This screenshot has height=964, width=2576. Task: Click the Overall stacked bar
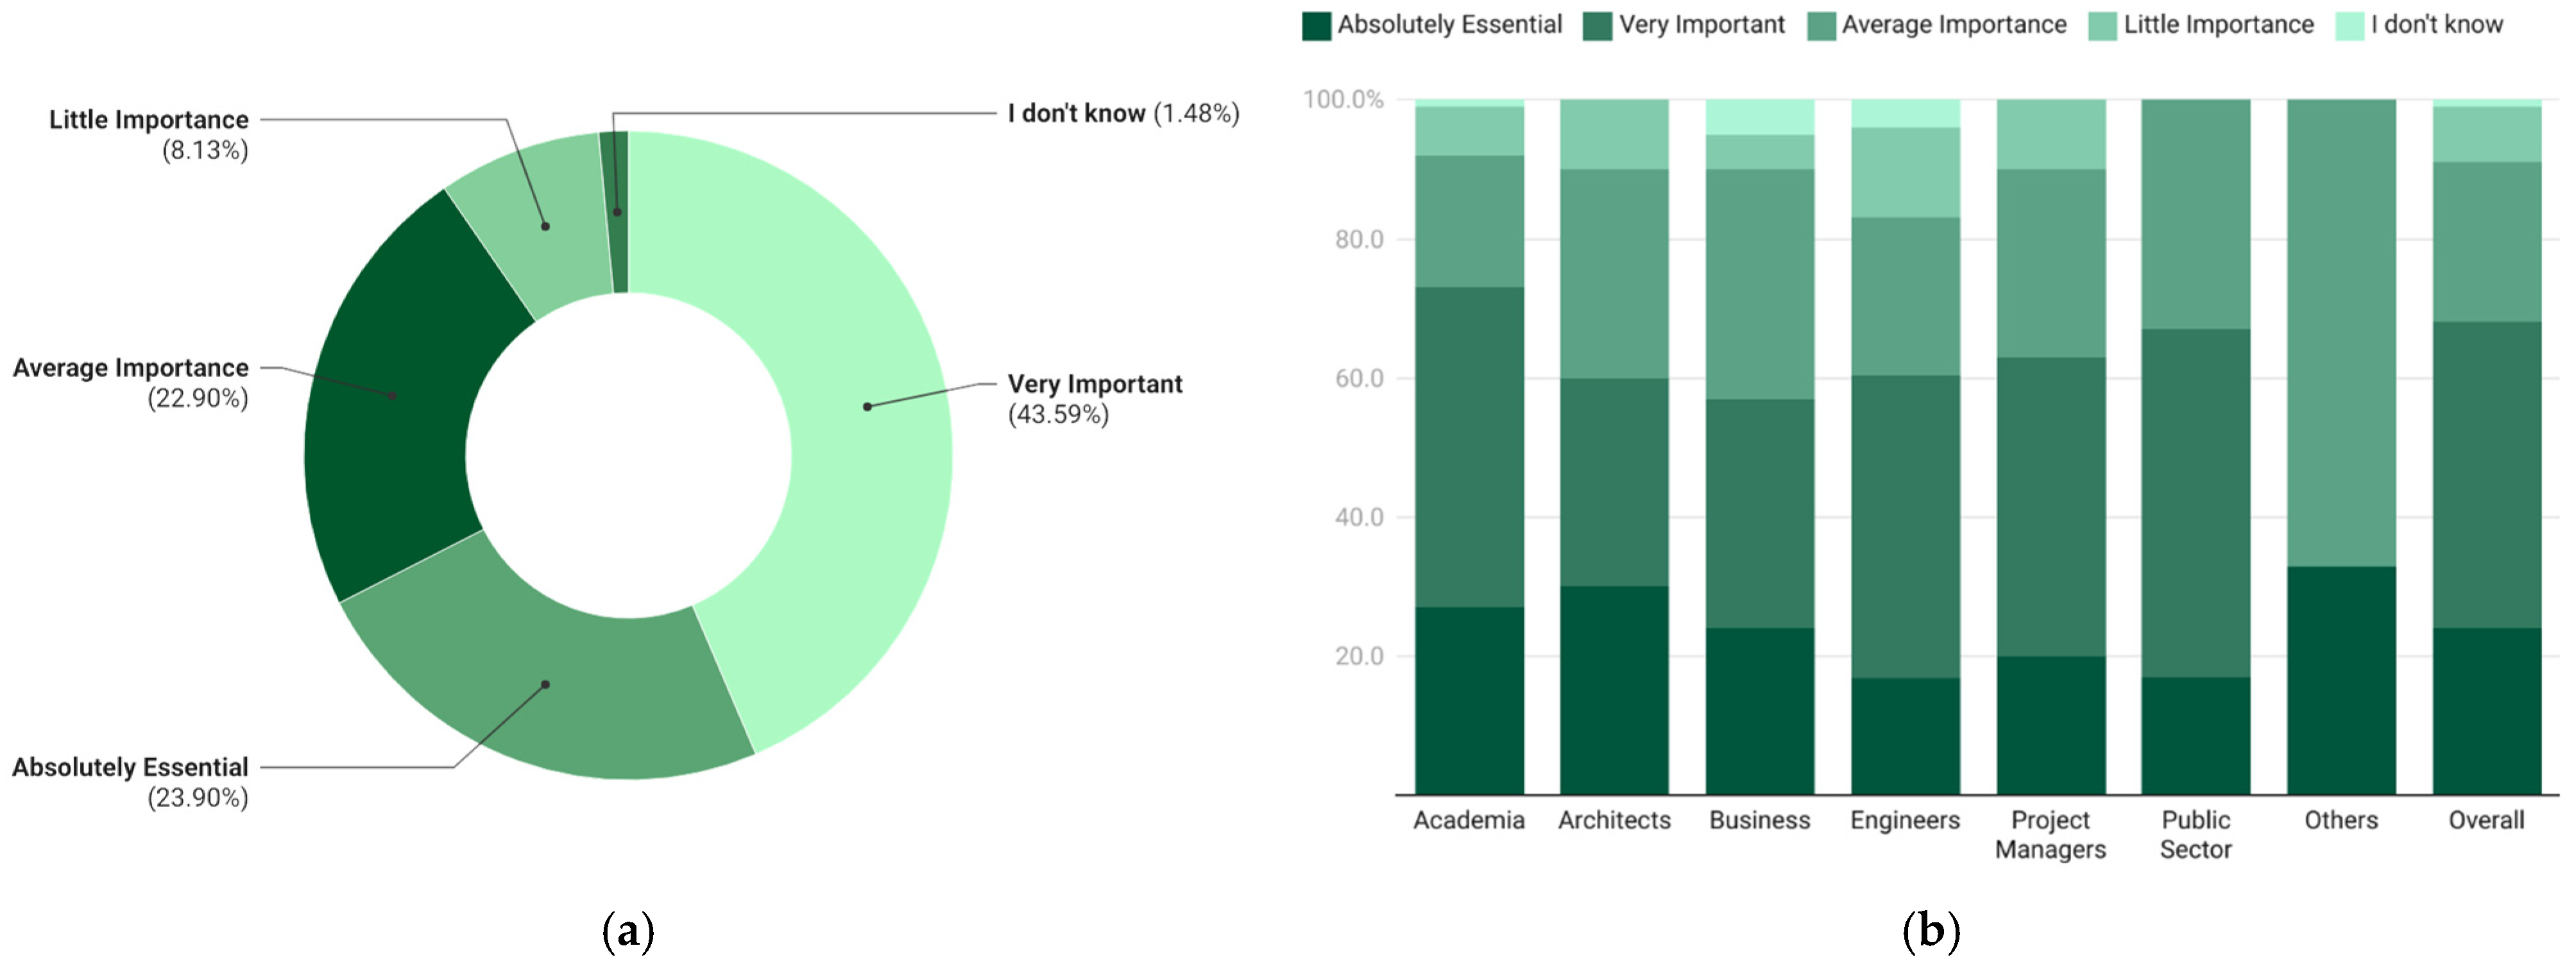[2487, 447]
